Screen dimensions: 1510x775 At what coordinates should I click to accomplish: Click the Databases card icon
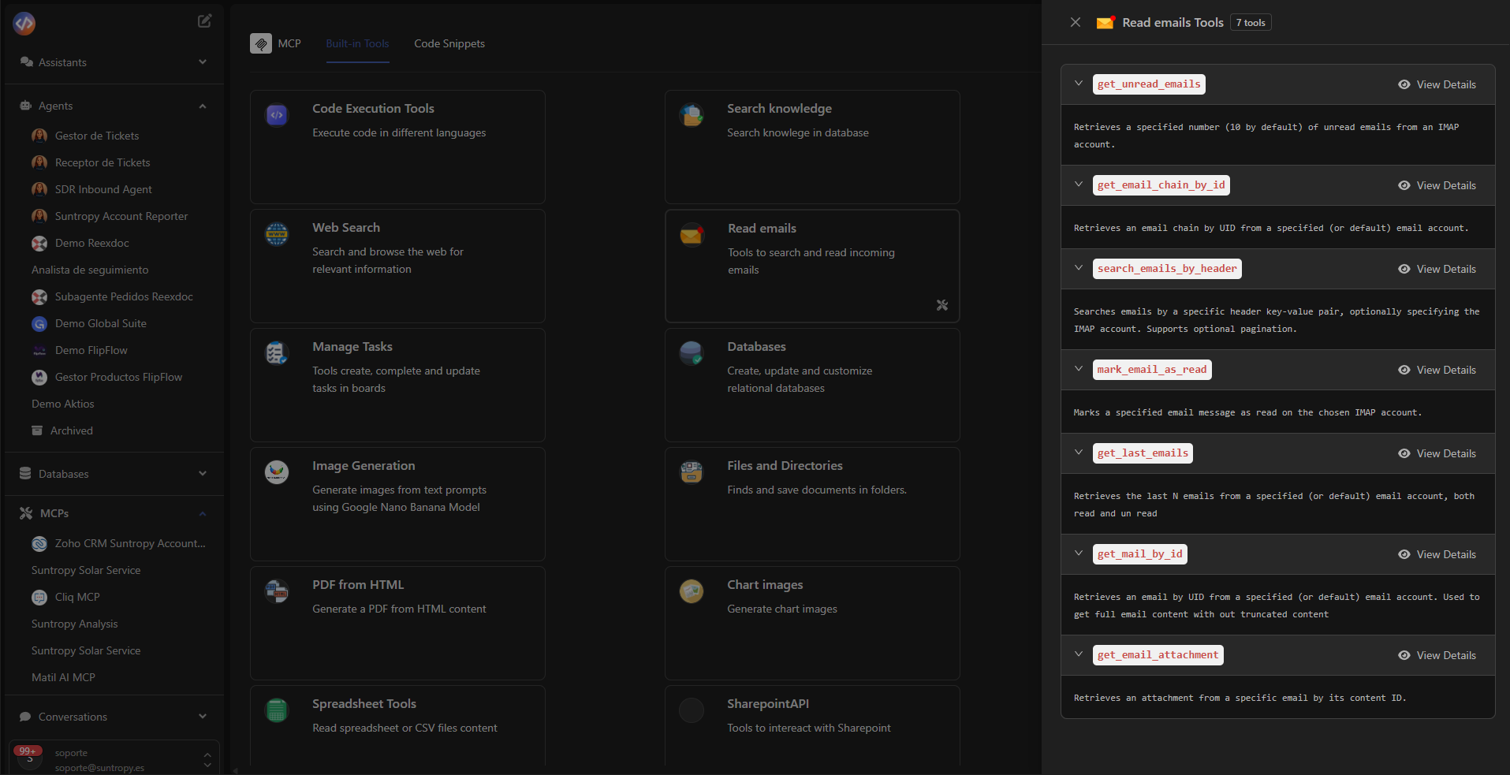[x=692, y=353]
